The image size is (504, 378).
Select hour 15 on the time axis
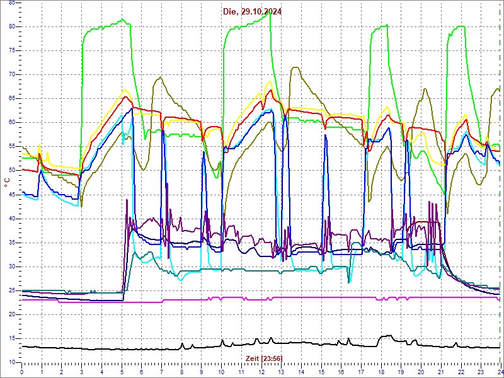click(x=321, y=372)
